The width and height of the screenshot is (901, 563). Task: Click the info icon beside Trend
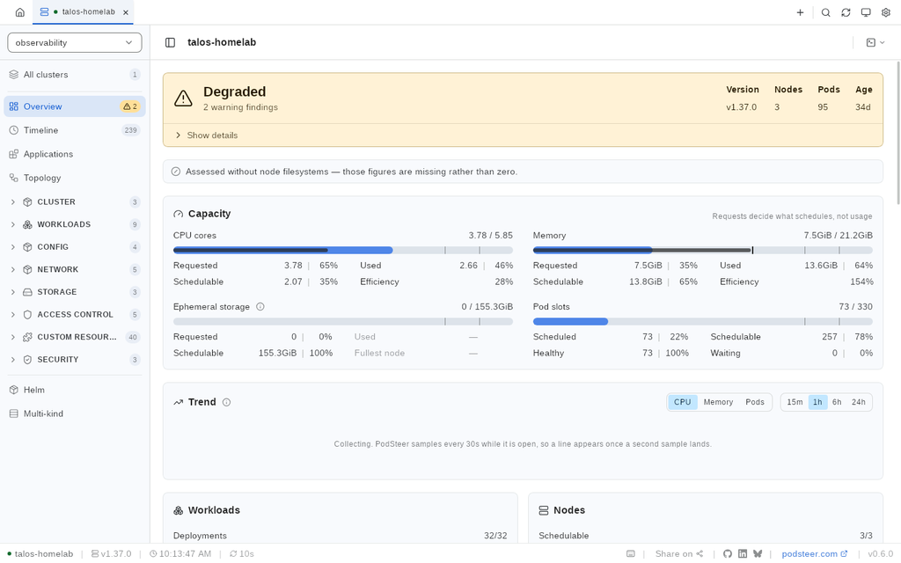pyautogui.click(x=226, y=402)
